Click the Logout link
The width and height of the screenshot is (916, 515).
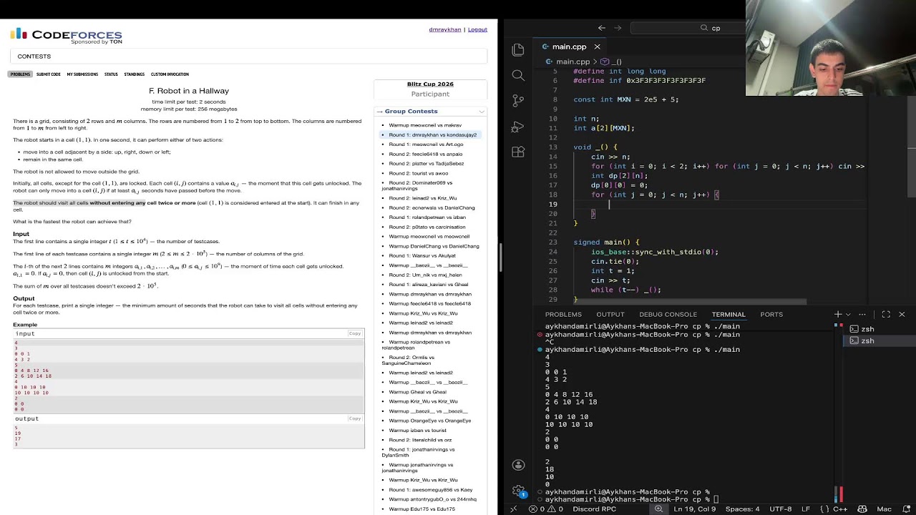pos(477,29)
